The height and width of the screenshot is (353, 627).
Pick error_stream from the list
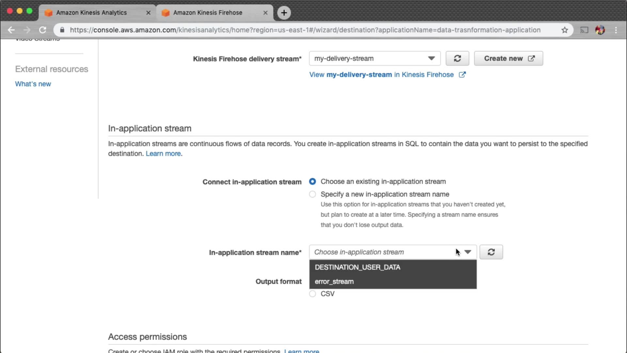334,281
